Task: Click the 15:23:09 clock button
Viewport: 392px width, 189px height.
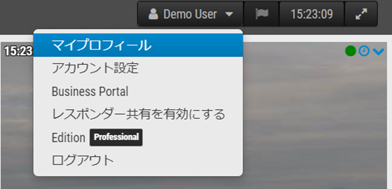Action: (312, 14)
